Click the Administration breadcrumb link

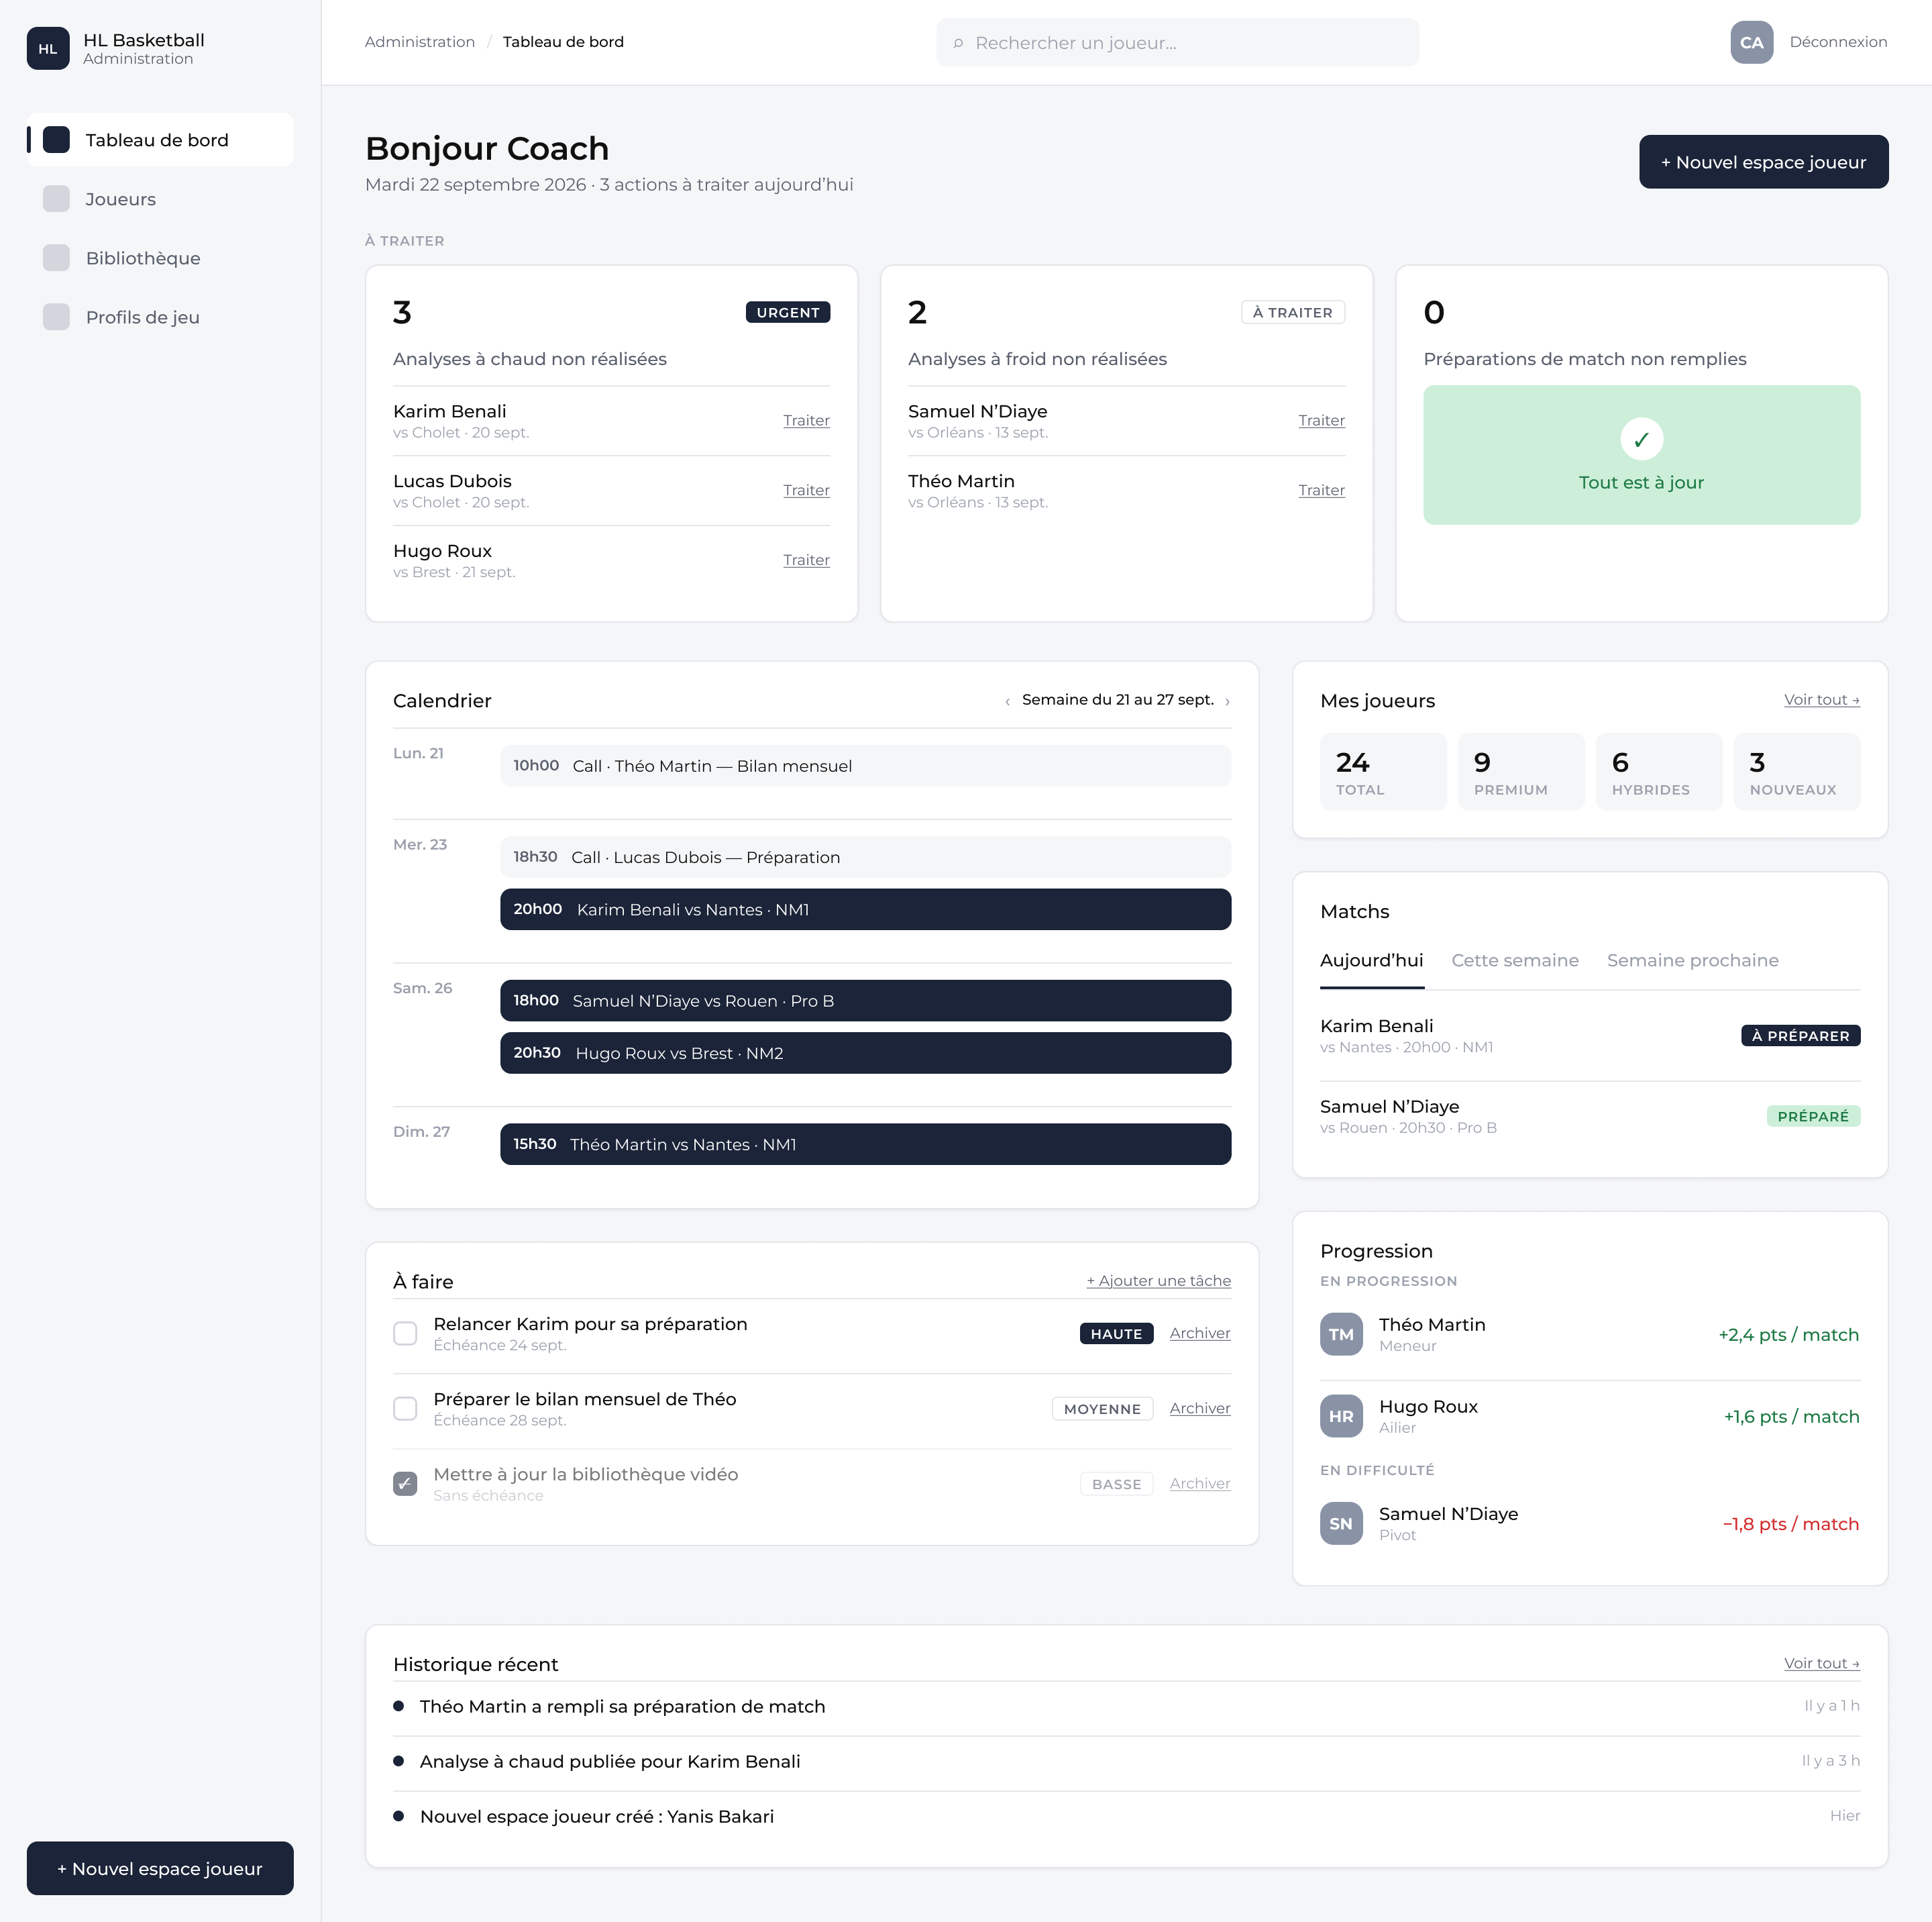click(420, 42)
